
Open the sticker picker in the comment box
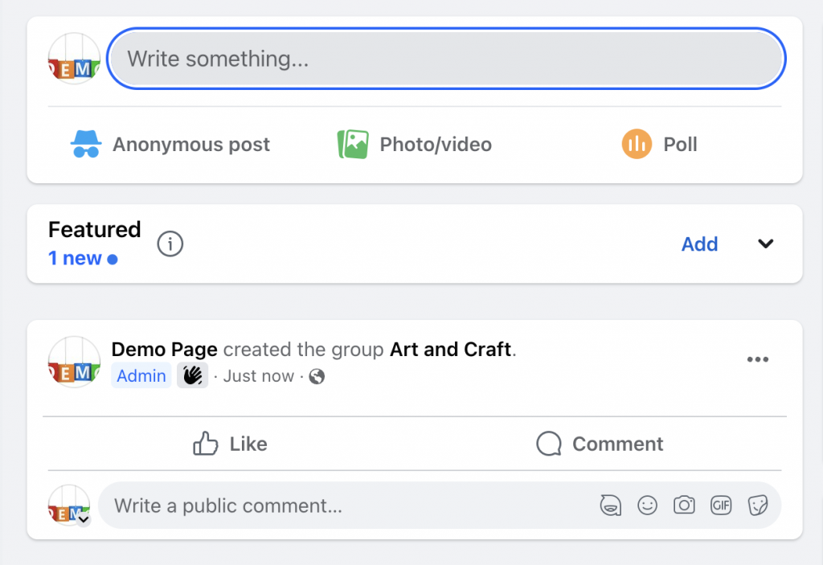[758, 505]
